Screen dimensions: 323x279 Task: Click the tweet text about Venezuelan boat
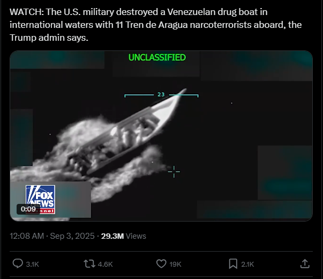tap(156, 25)
